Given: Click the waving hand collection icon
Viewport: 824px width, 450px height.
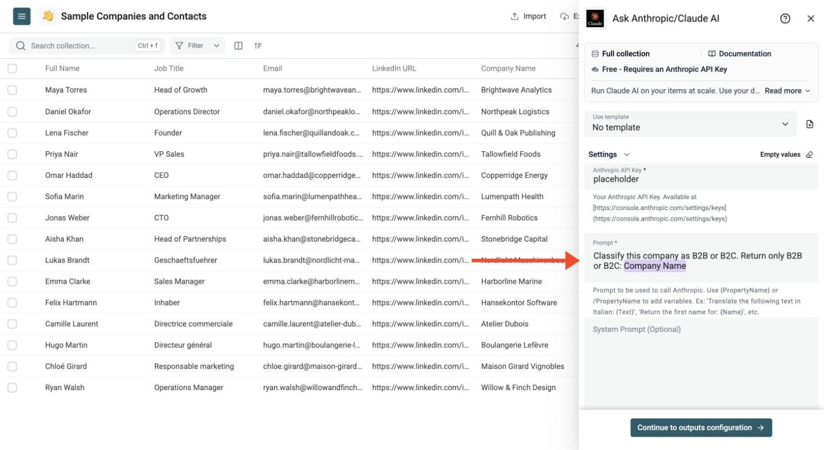Looking at the screenshot, I should 48,16.
